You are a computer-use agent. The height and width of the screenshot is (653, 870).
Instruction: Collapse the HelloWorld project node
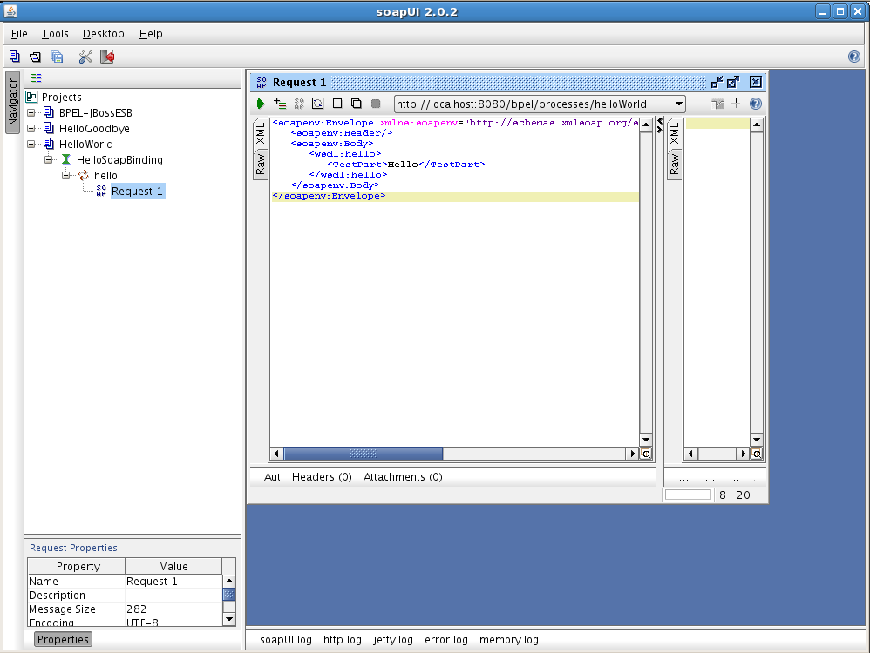click(x=31, y=145)
